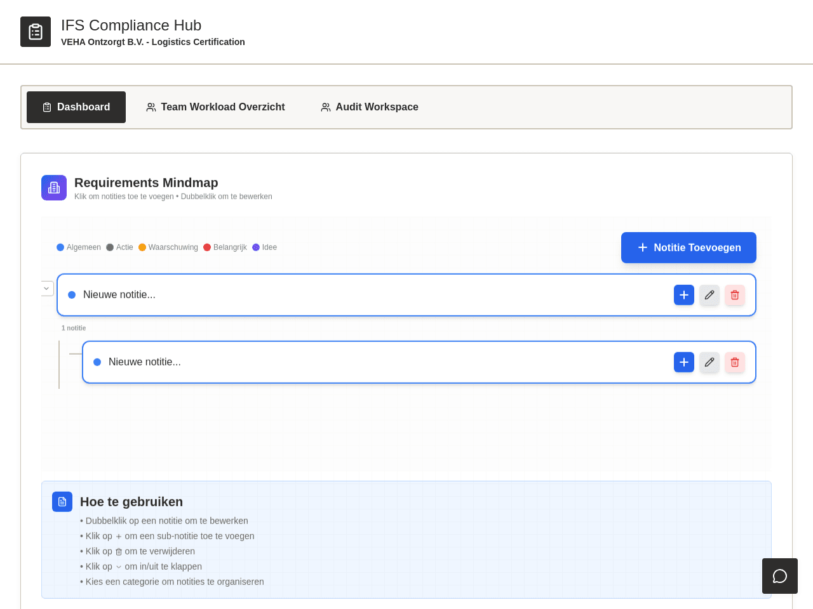Click the IFS Compliance Hub clipboard logo

(36, 32)
